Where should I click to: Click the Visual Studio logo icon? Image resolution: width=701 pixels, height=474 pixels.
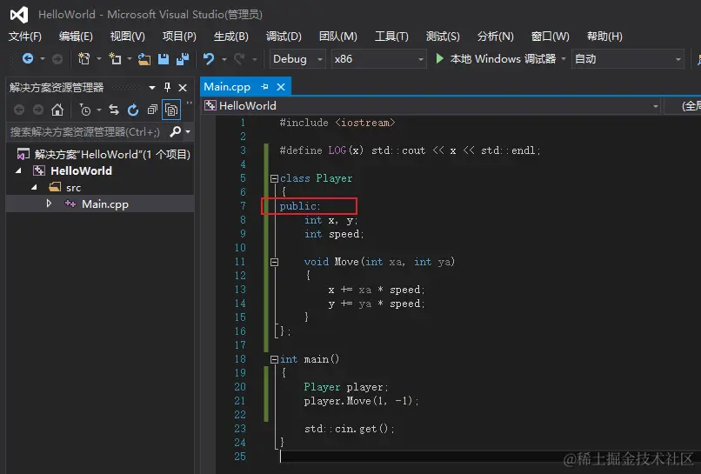tap(19, 15)
